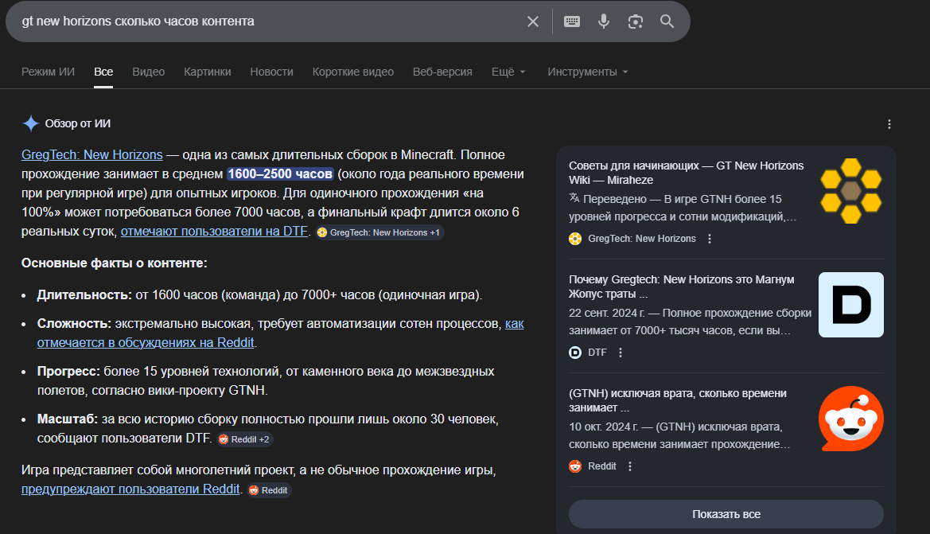Click the magnifying glass search icon
Screen dimensions: 930x534
(667, 21)
